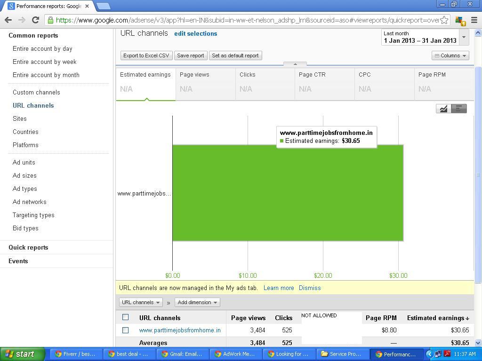Select the Page RPM metric tab
The width and height of the screenshot is (482, 361).
point(444,84)
